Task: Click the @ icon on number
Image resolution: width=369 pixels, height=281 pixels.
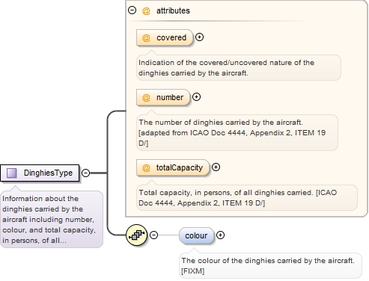Action: coord(146,97)
